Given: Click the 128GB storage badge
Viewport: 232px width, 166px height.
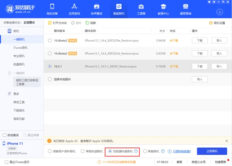Looking at the screenshot, I should pyautogui.click(x=12, y=148).
